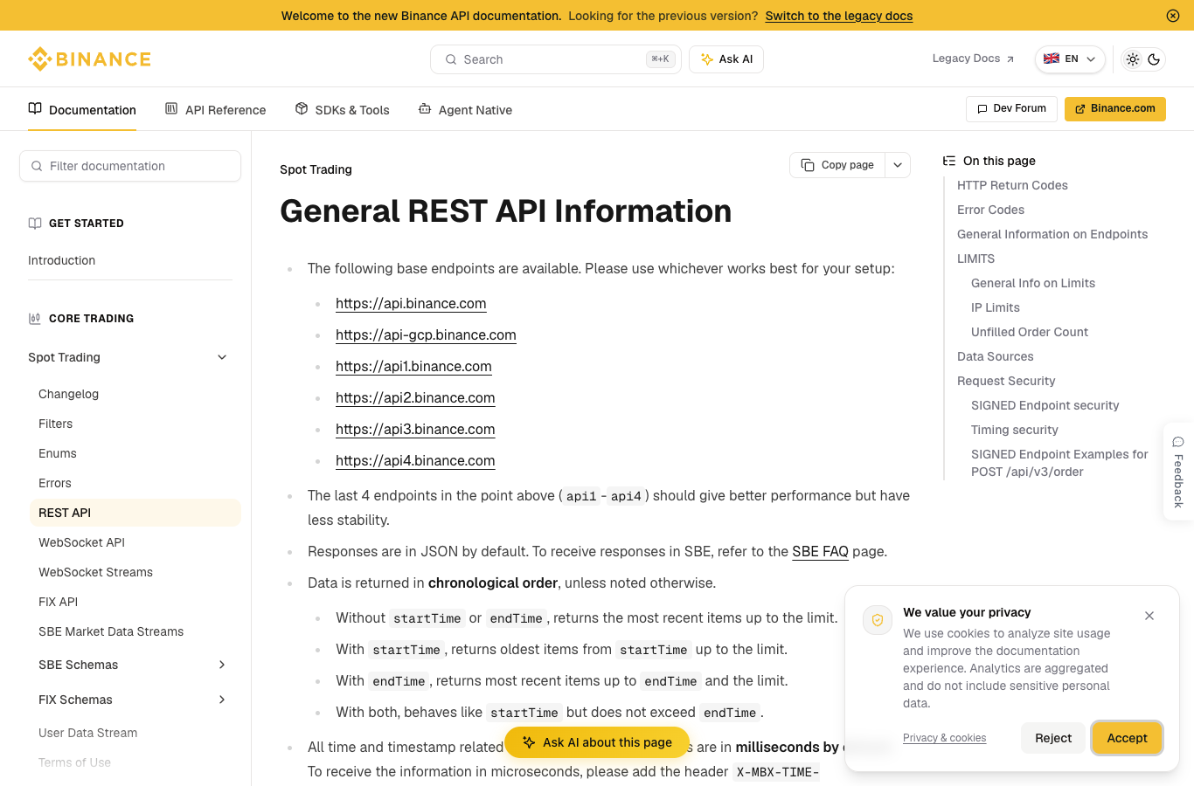1194x786 pixels.
Task: Switch to dark theme moon icon
Action: [x=1154, y=59]
